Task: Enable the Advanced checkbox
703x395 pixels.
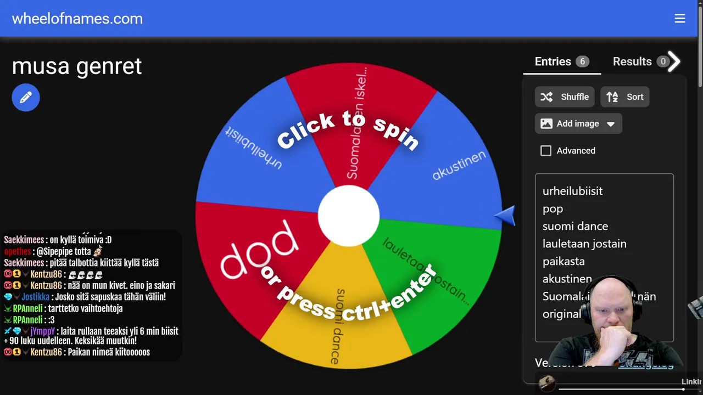Action: (x=546, y=151)
